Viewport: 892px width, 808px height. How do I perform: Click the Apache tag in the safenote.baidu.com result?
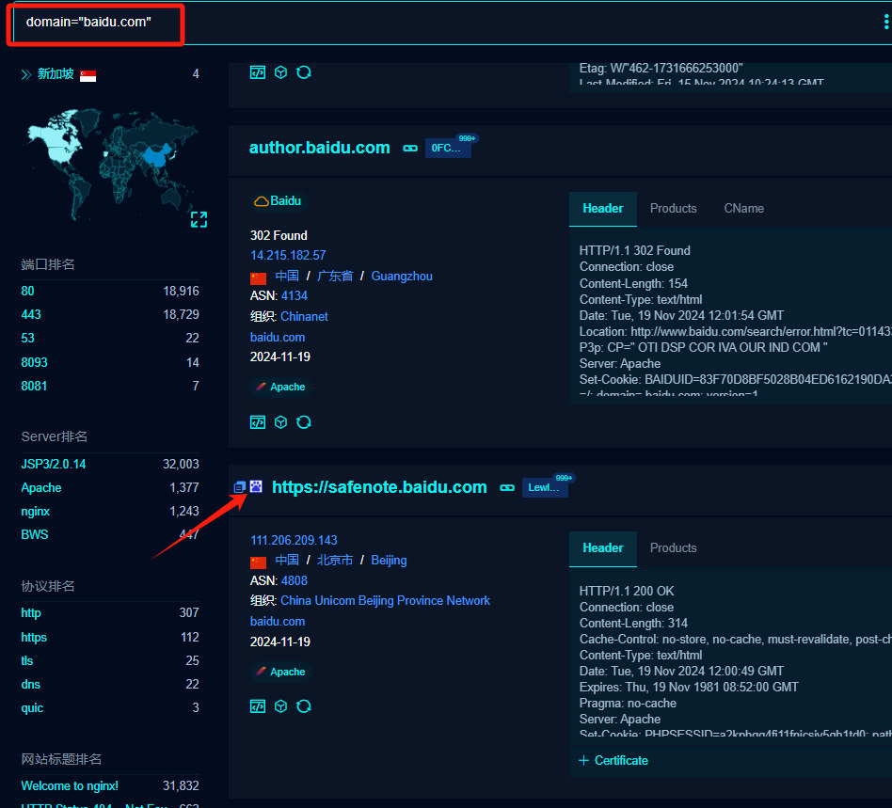pos(279,672)
